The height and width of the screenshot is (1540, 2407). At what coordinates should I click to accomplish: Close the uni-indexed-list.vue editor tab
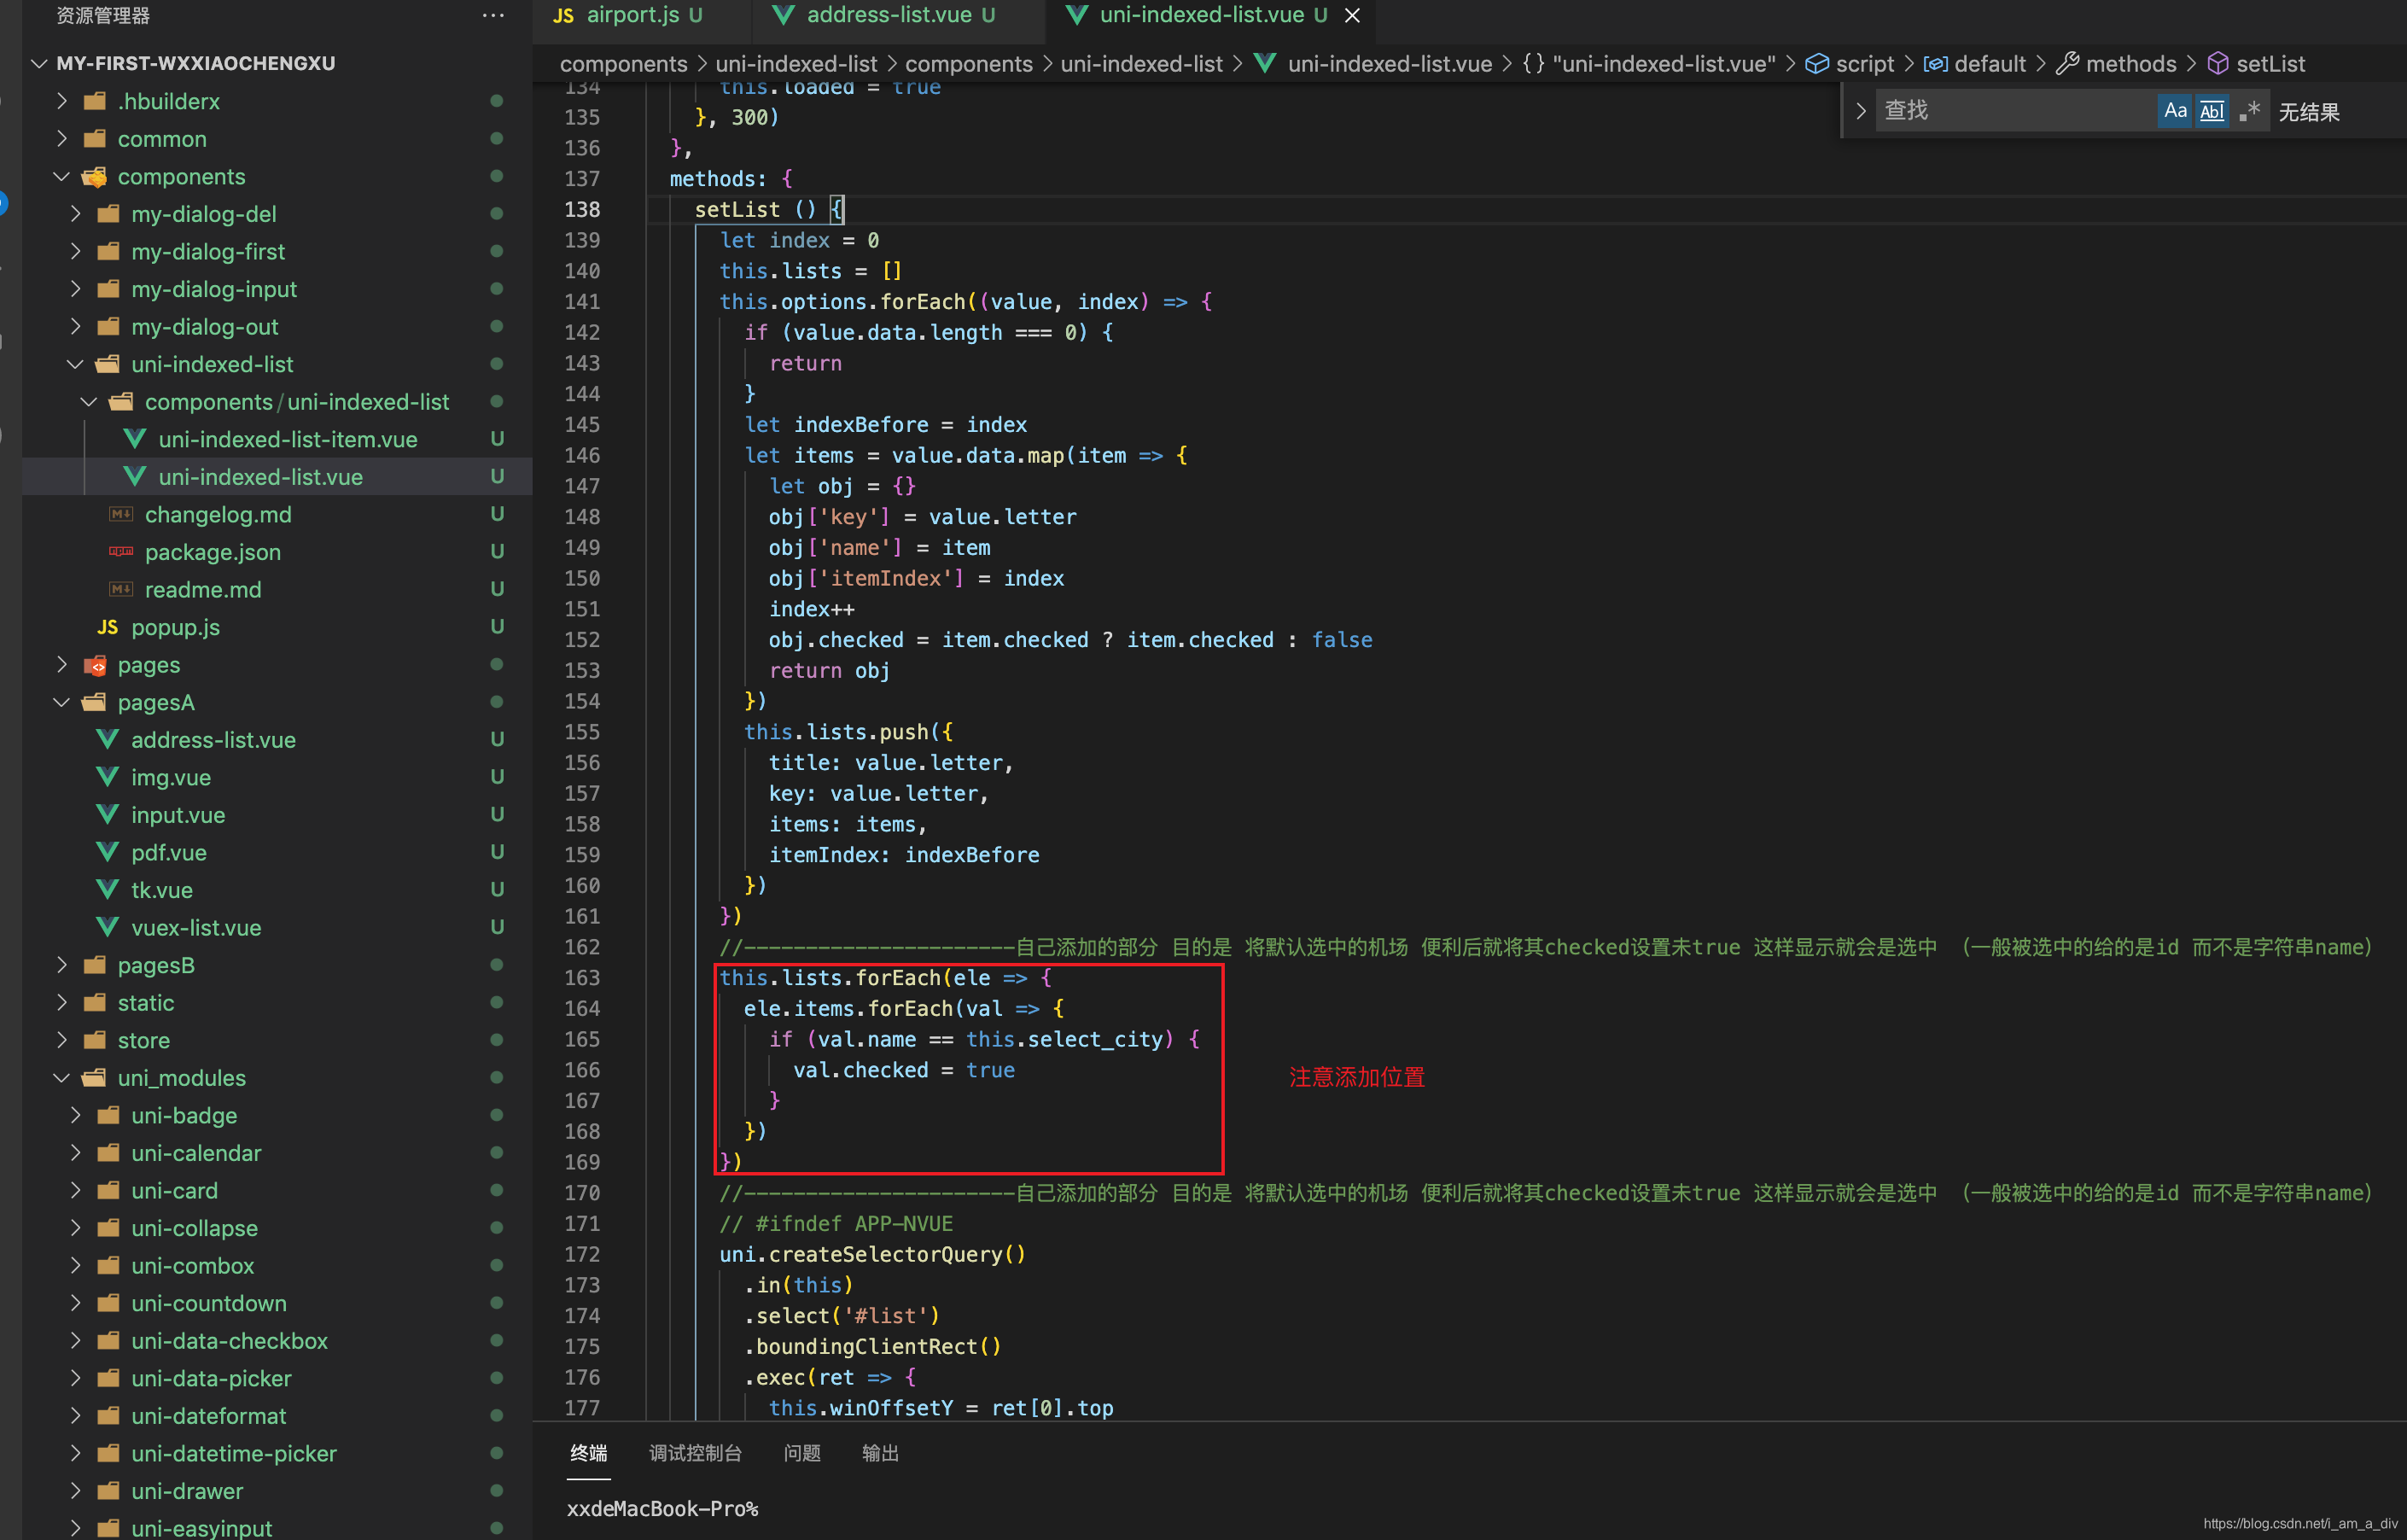(1352, 16)
